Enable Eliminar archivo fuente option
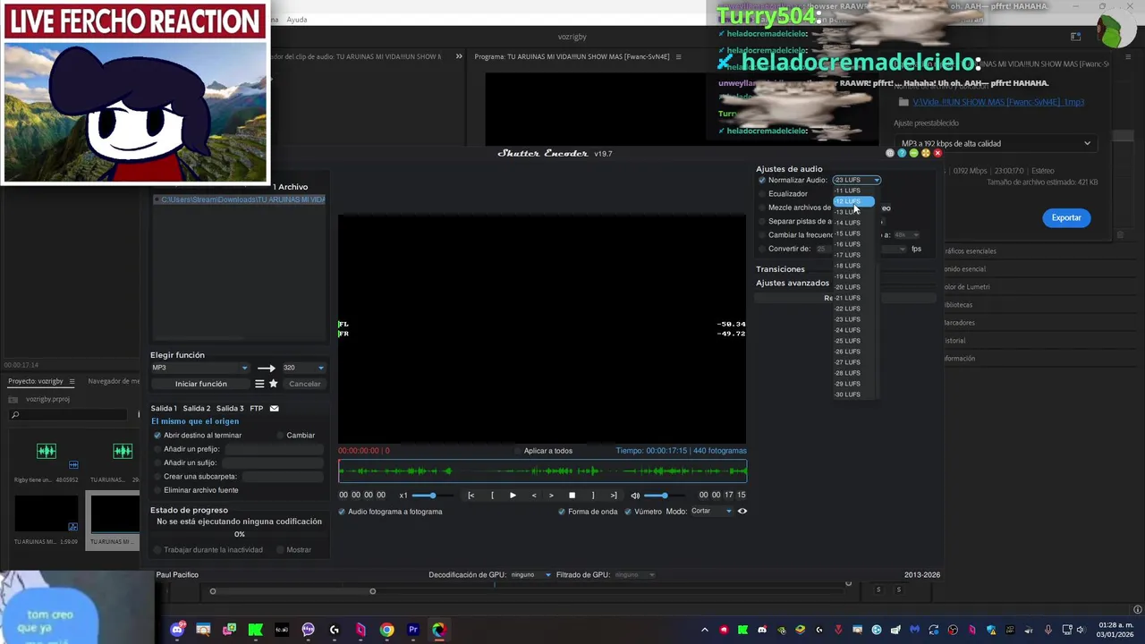 pos(158,490)
